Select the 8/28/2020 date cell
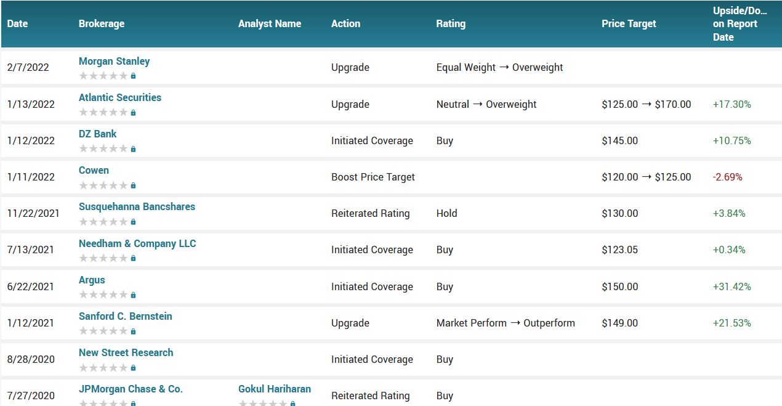Screen dimensions: 782x406 tap(31, 359)
